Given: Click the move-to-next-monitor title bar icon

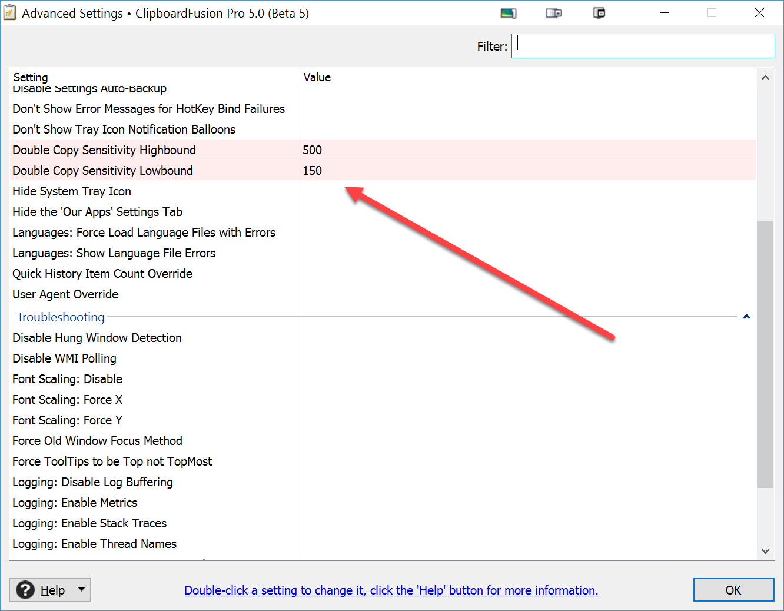Looking at the screenshot, I should tap(509, 13).
